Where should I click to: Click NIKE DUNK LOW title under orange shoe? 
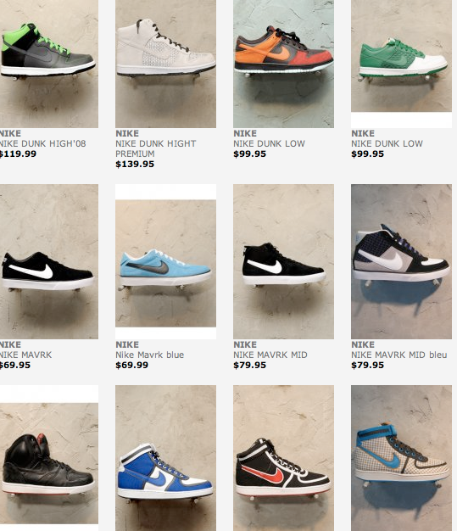click(x=269, y=143)
